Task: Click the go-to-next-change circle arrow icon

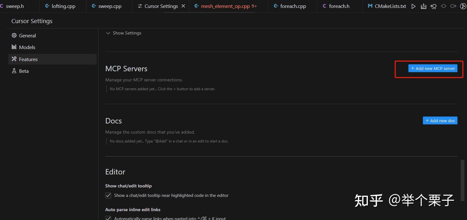Action: click(x=453, y=6)
